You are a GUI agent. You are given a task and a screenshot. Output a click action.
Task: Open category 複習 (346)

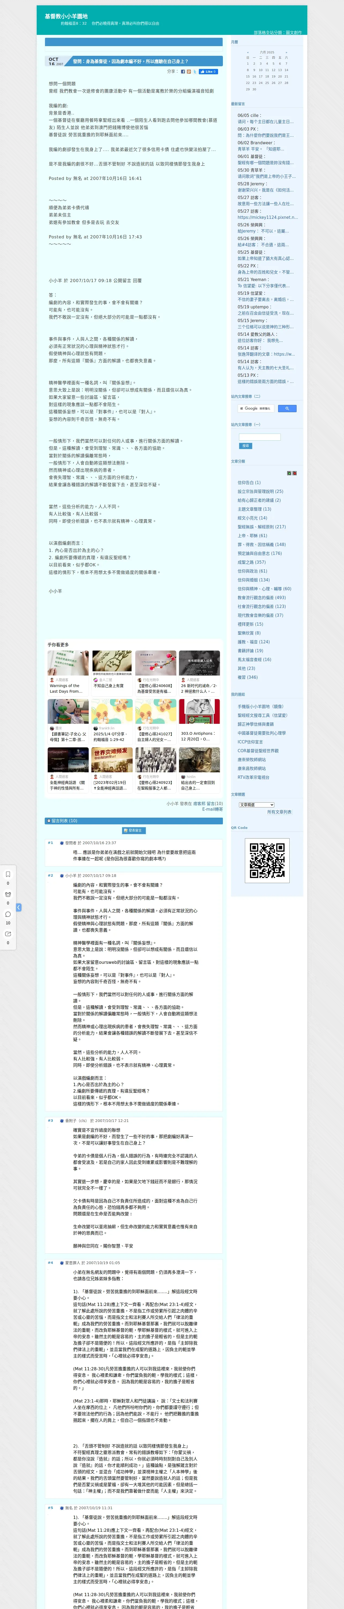pos(247,677)
